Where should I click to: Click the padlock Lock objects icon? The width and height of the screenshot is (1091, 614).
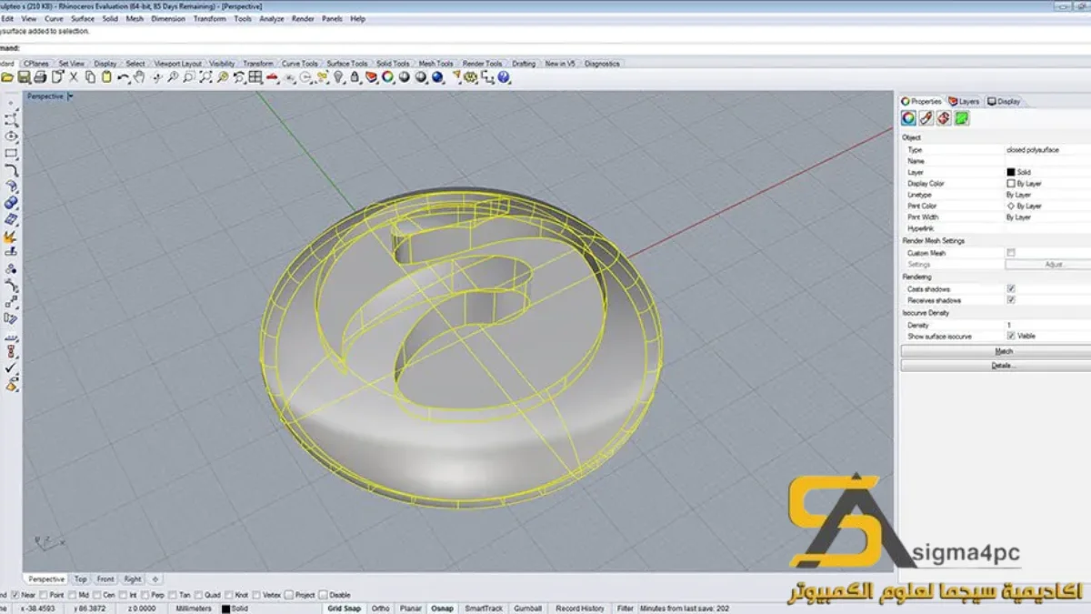(355, 77)
